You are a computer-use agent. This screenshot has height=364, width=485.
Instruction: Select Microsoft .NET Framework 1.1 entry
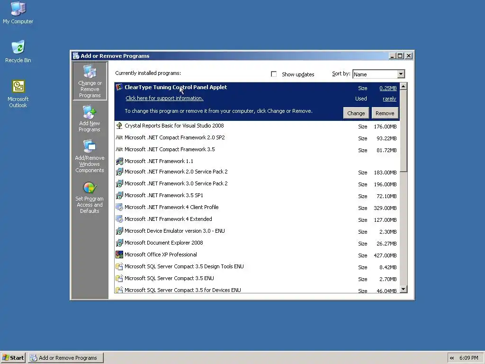257,161
